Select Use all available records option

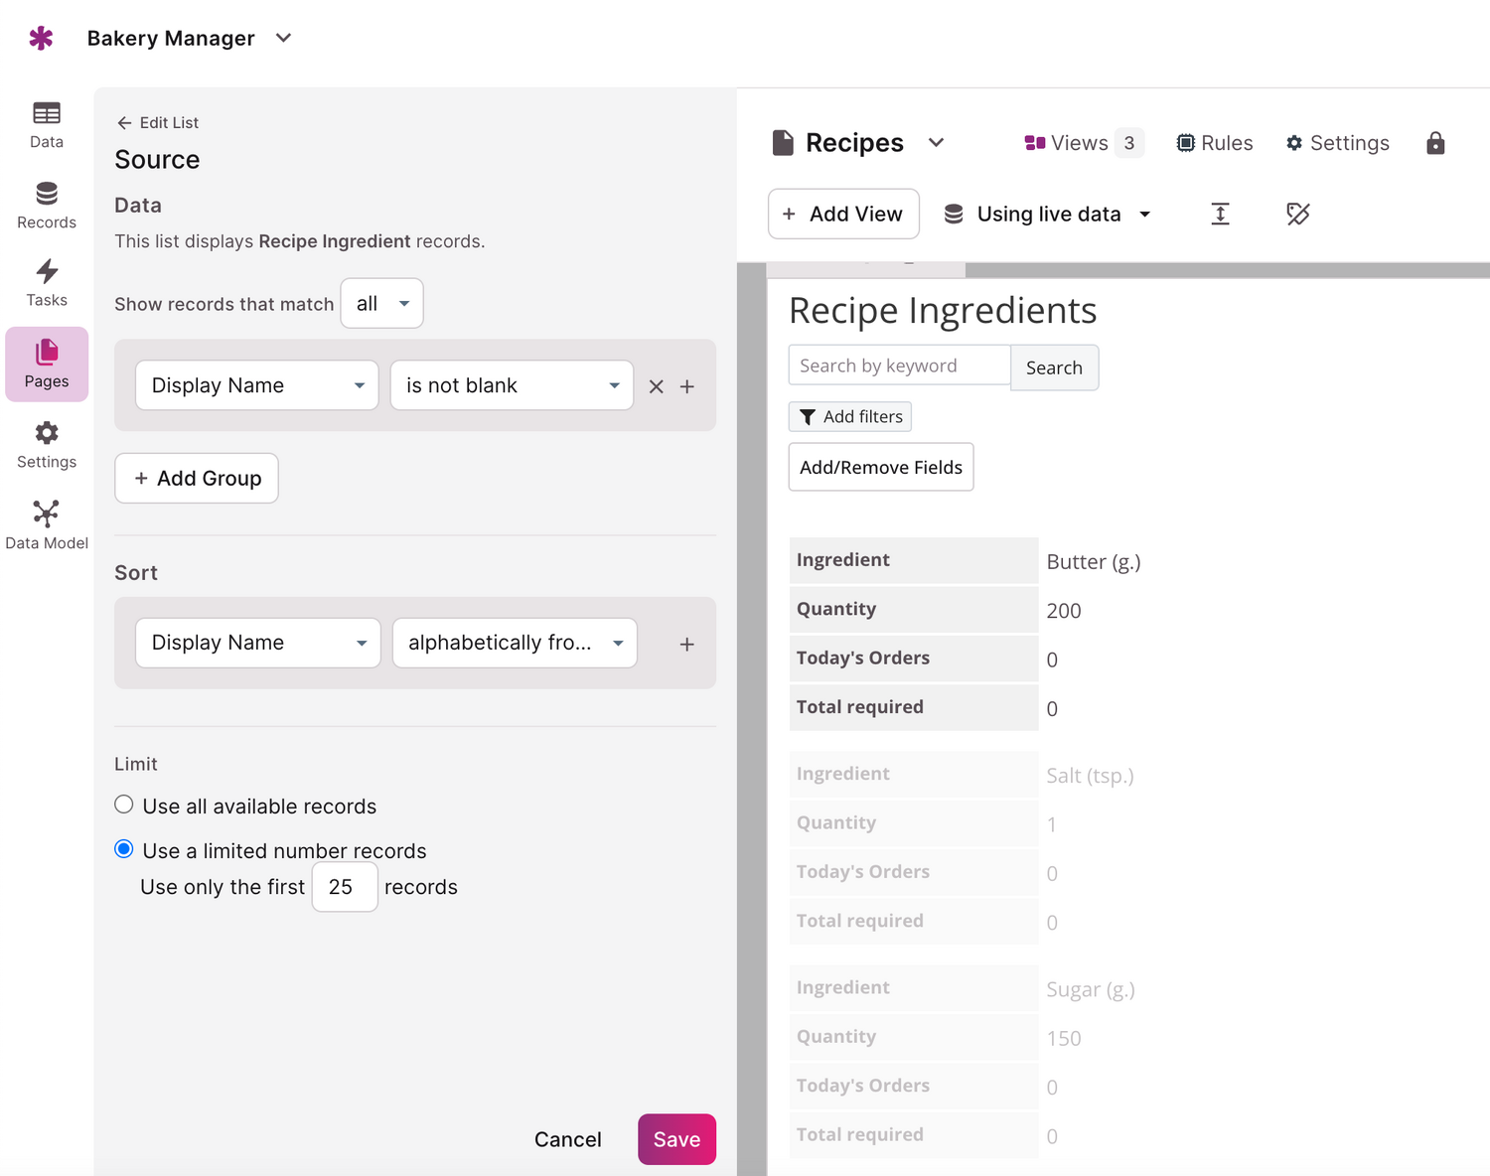pos(124,805)
